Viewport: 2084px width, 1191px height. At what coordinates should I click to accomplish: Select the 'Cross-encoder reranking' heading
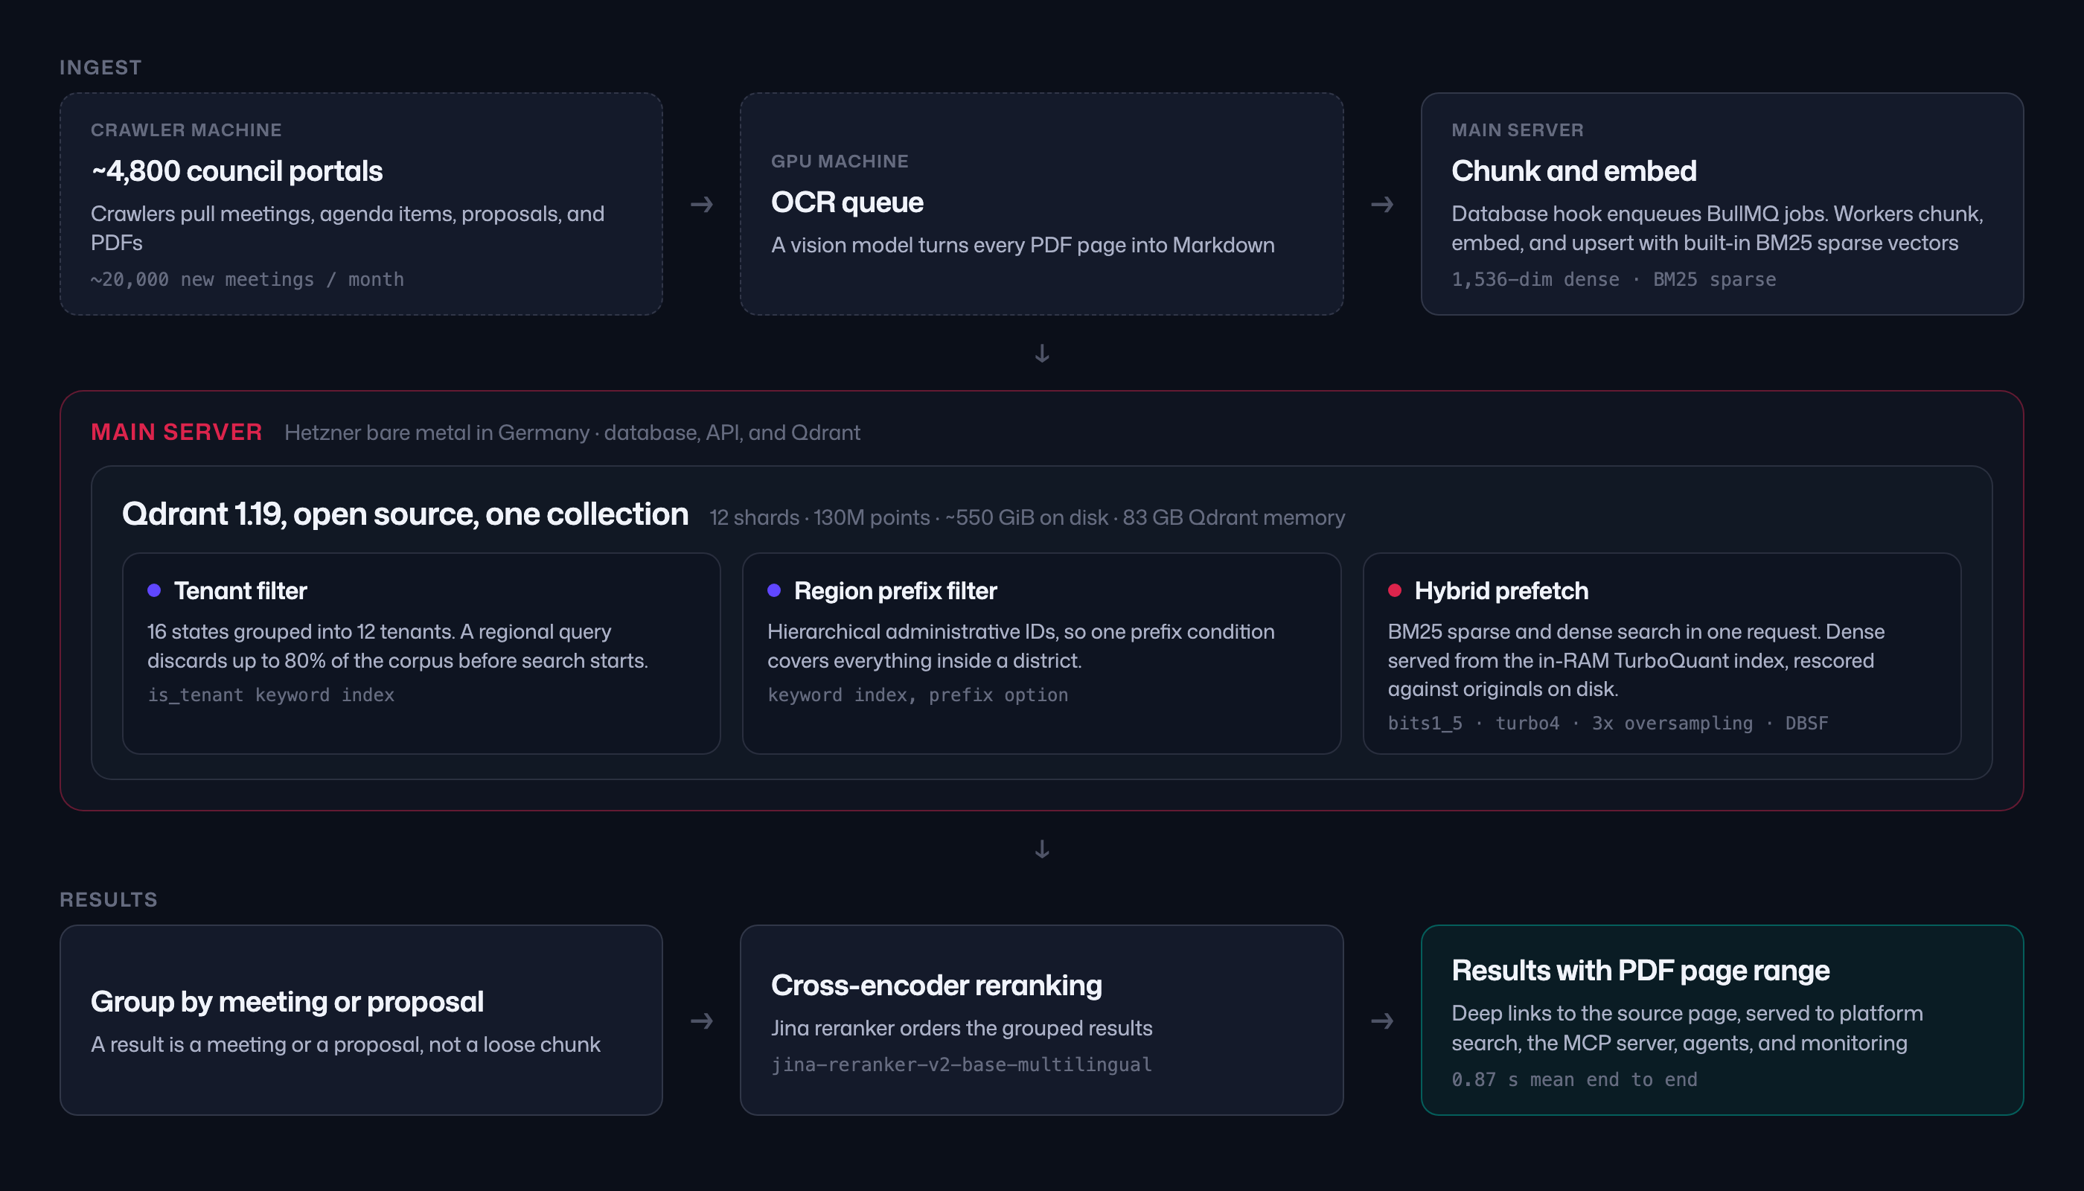tap(936, 985)
